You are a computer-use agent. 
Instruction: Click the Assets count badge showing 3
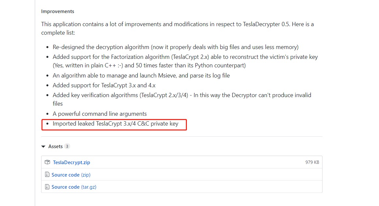(x=67, y=146)
